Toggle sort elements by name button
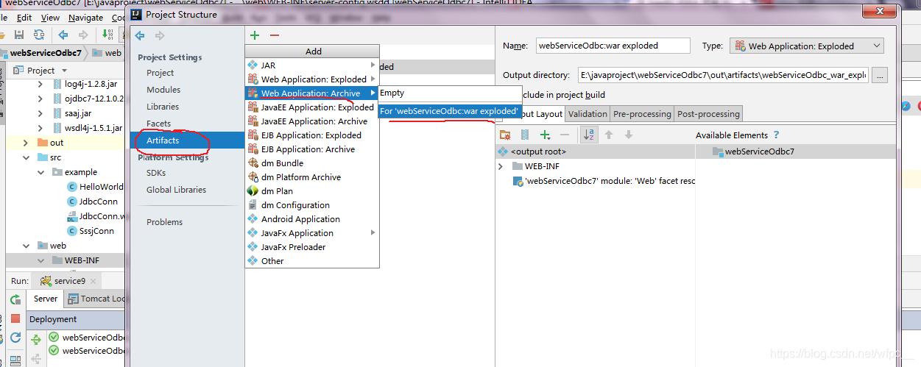 click(590, 135)
